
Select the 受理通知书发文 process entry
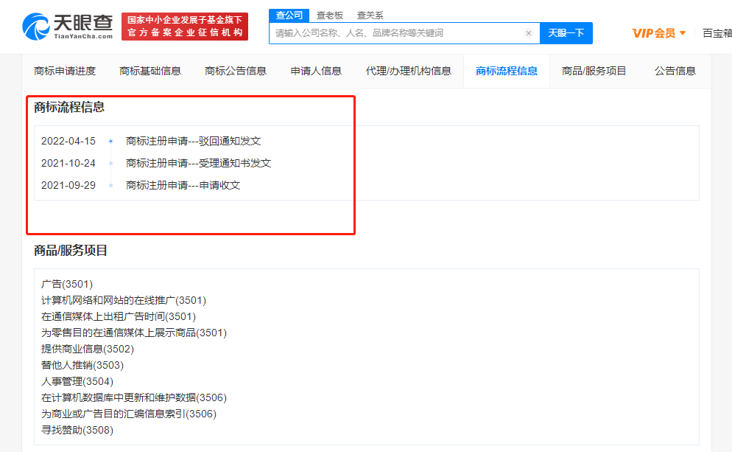point(198,163)
